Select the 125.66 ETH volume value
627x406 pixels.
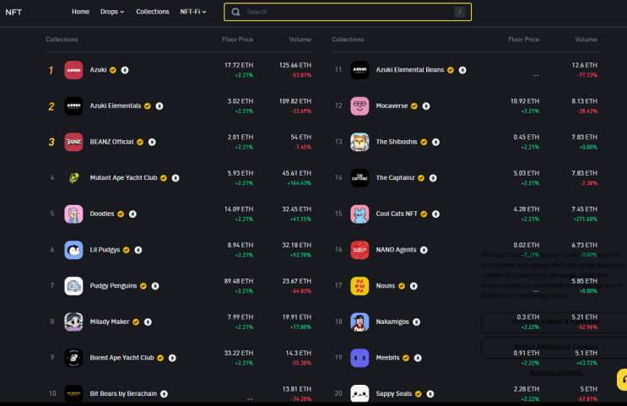pos(295,65)
